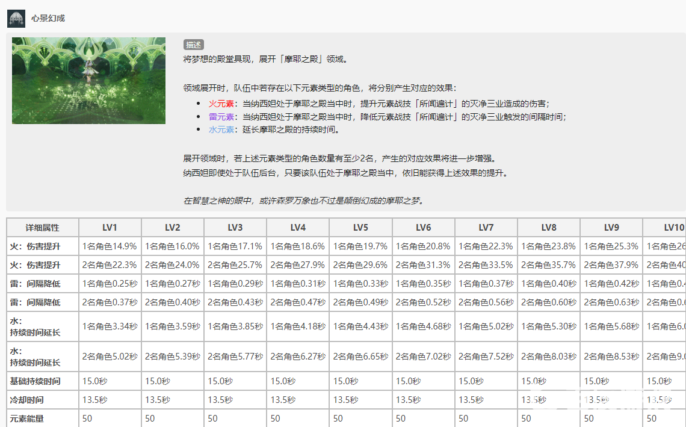The height and width of the screenshot is (427, 686).
Task: Click cell 1名角色3.34秒
Action: (x=110, y=326)
